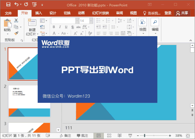Click the 登录 sign-in link
195x139 pixels.
[168, 13]
